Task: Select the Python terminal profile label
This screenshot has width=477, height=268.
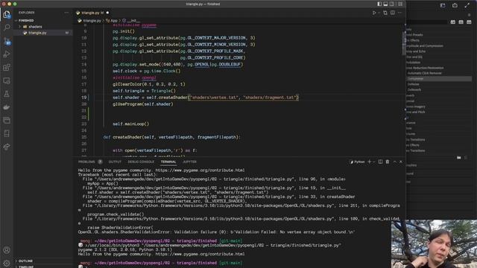Action: pyautogui.click(x=358, y=162)
